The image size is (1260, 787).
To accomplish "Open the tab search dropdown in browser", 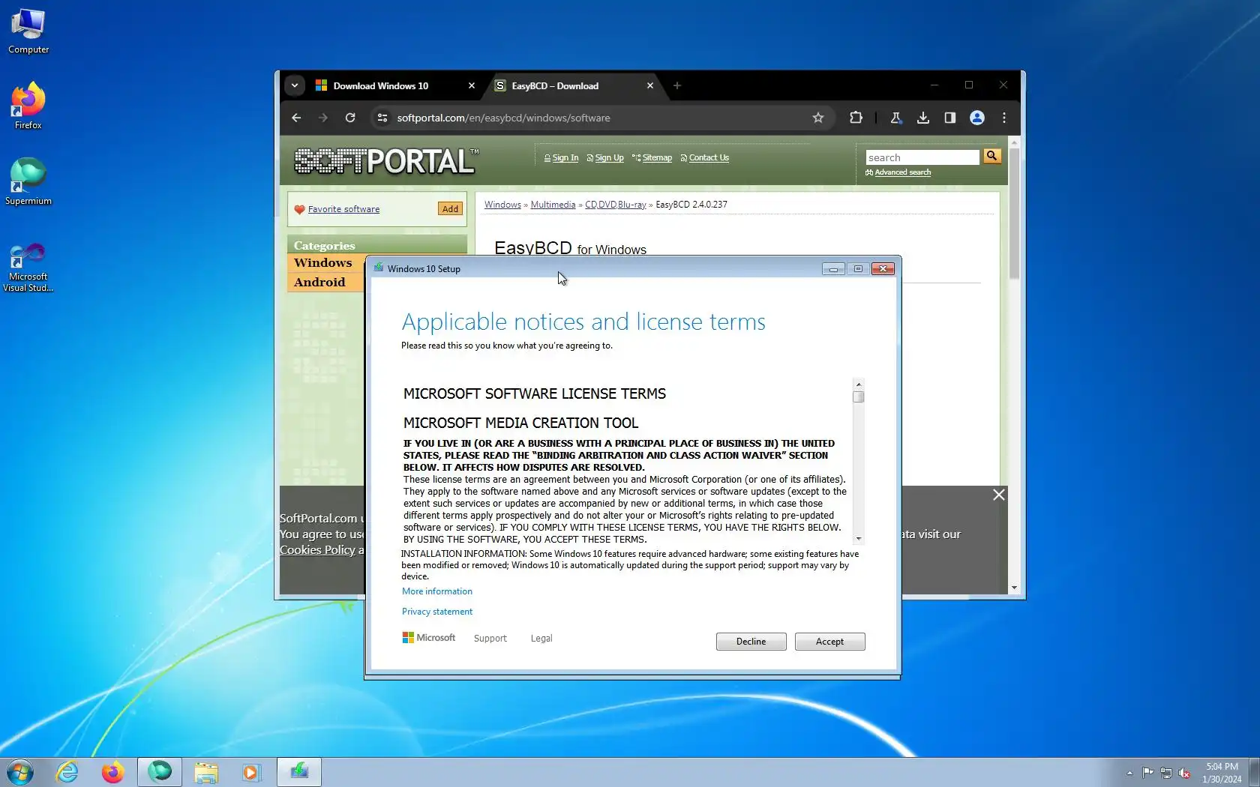I will (295, 85).
